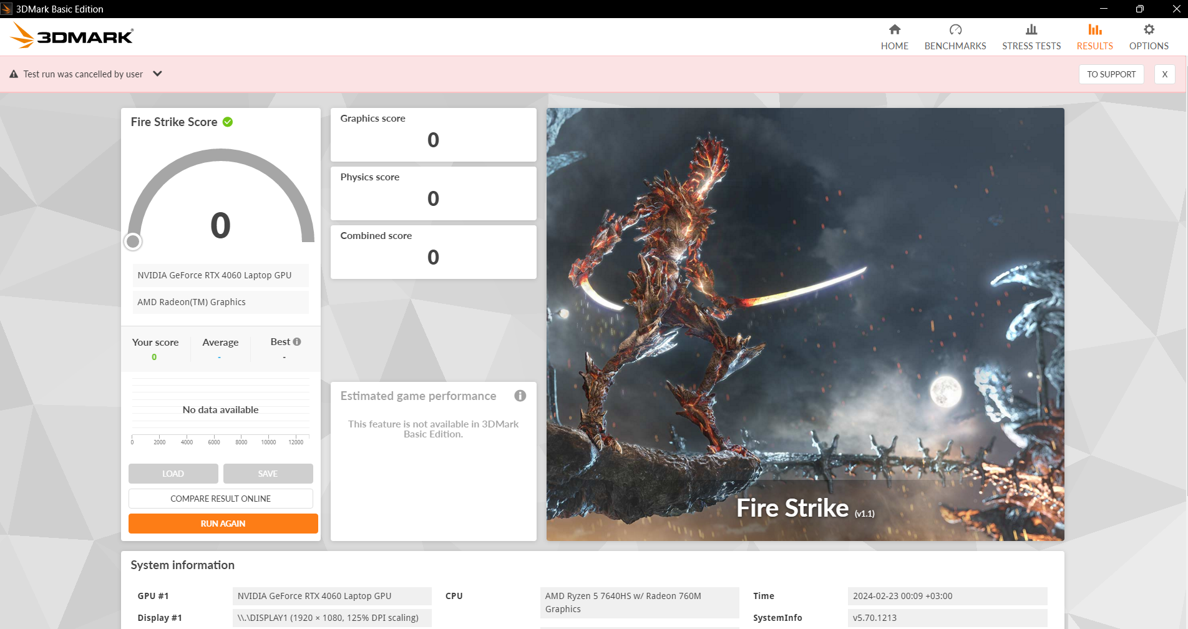Viewport: 1188px width, 629px height.
Task: Click the green validity check icon
Action: [x=228, y=122]
